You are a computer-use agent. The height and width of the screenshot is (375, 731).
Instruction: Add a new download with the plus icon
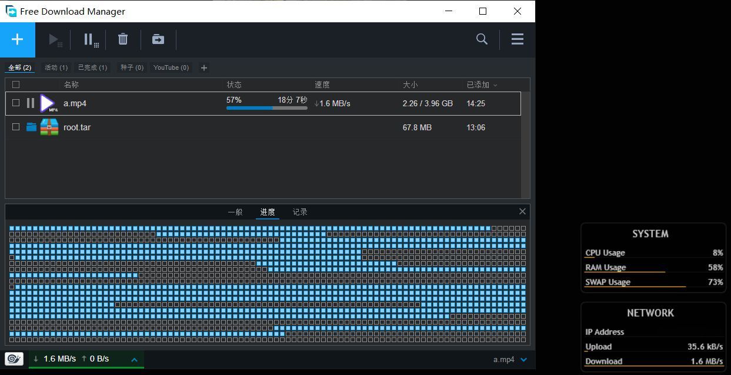click(x=17, y=39)
